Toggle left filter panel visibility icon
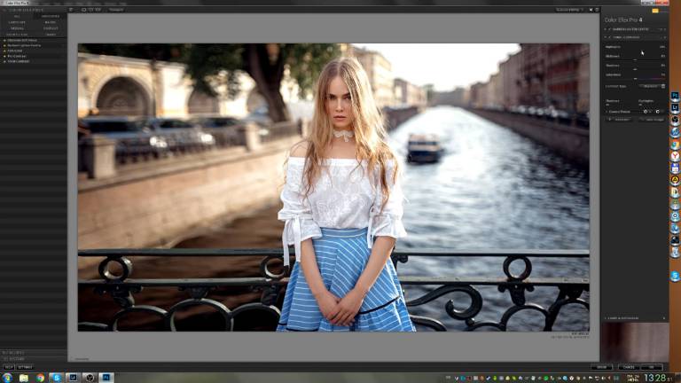 pos(71,10)
